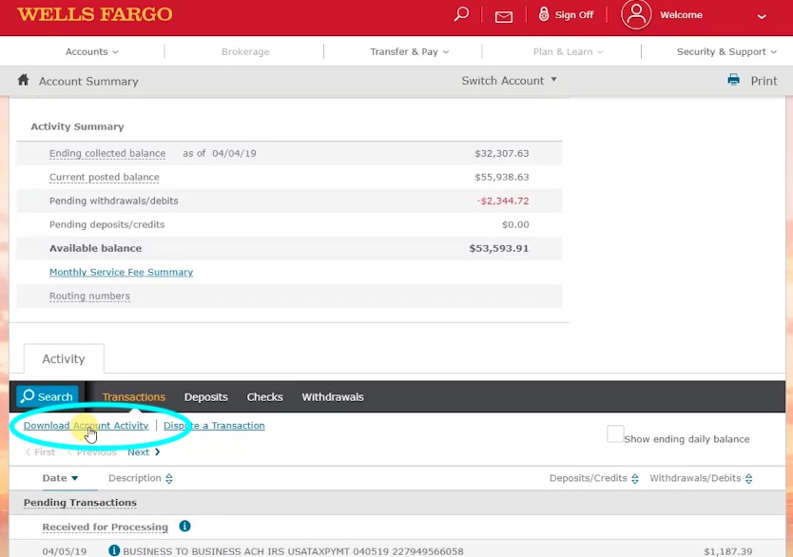Select the Deposits filter tab

tap(205, 396)
